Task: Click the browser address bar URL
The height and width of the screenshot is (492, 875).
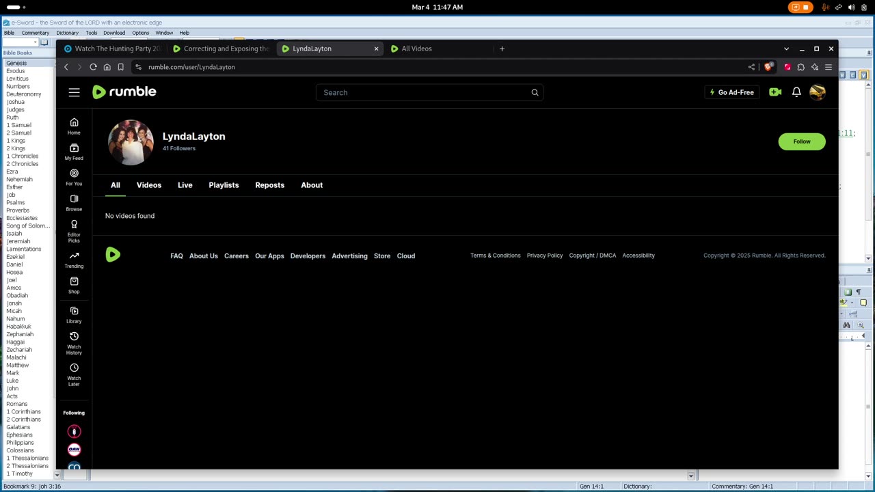Action: click(191, 67)
